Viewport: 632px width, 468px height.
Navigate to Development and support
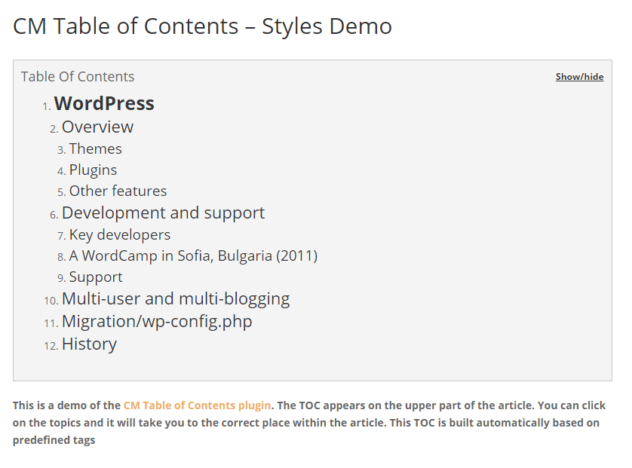163,213
